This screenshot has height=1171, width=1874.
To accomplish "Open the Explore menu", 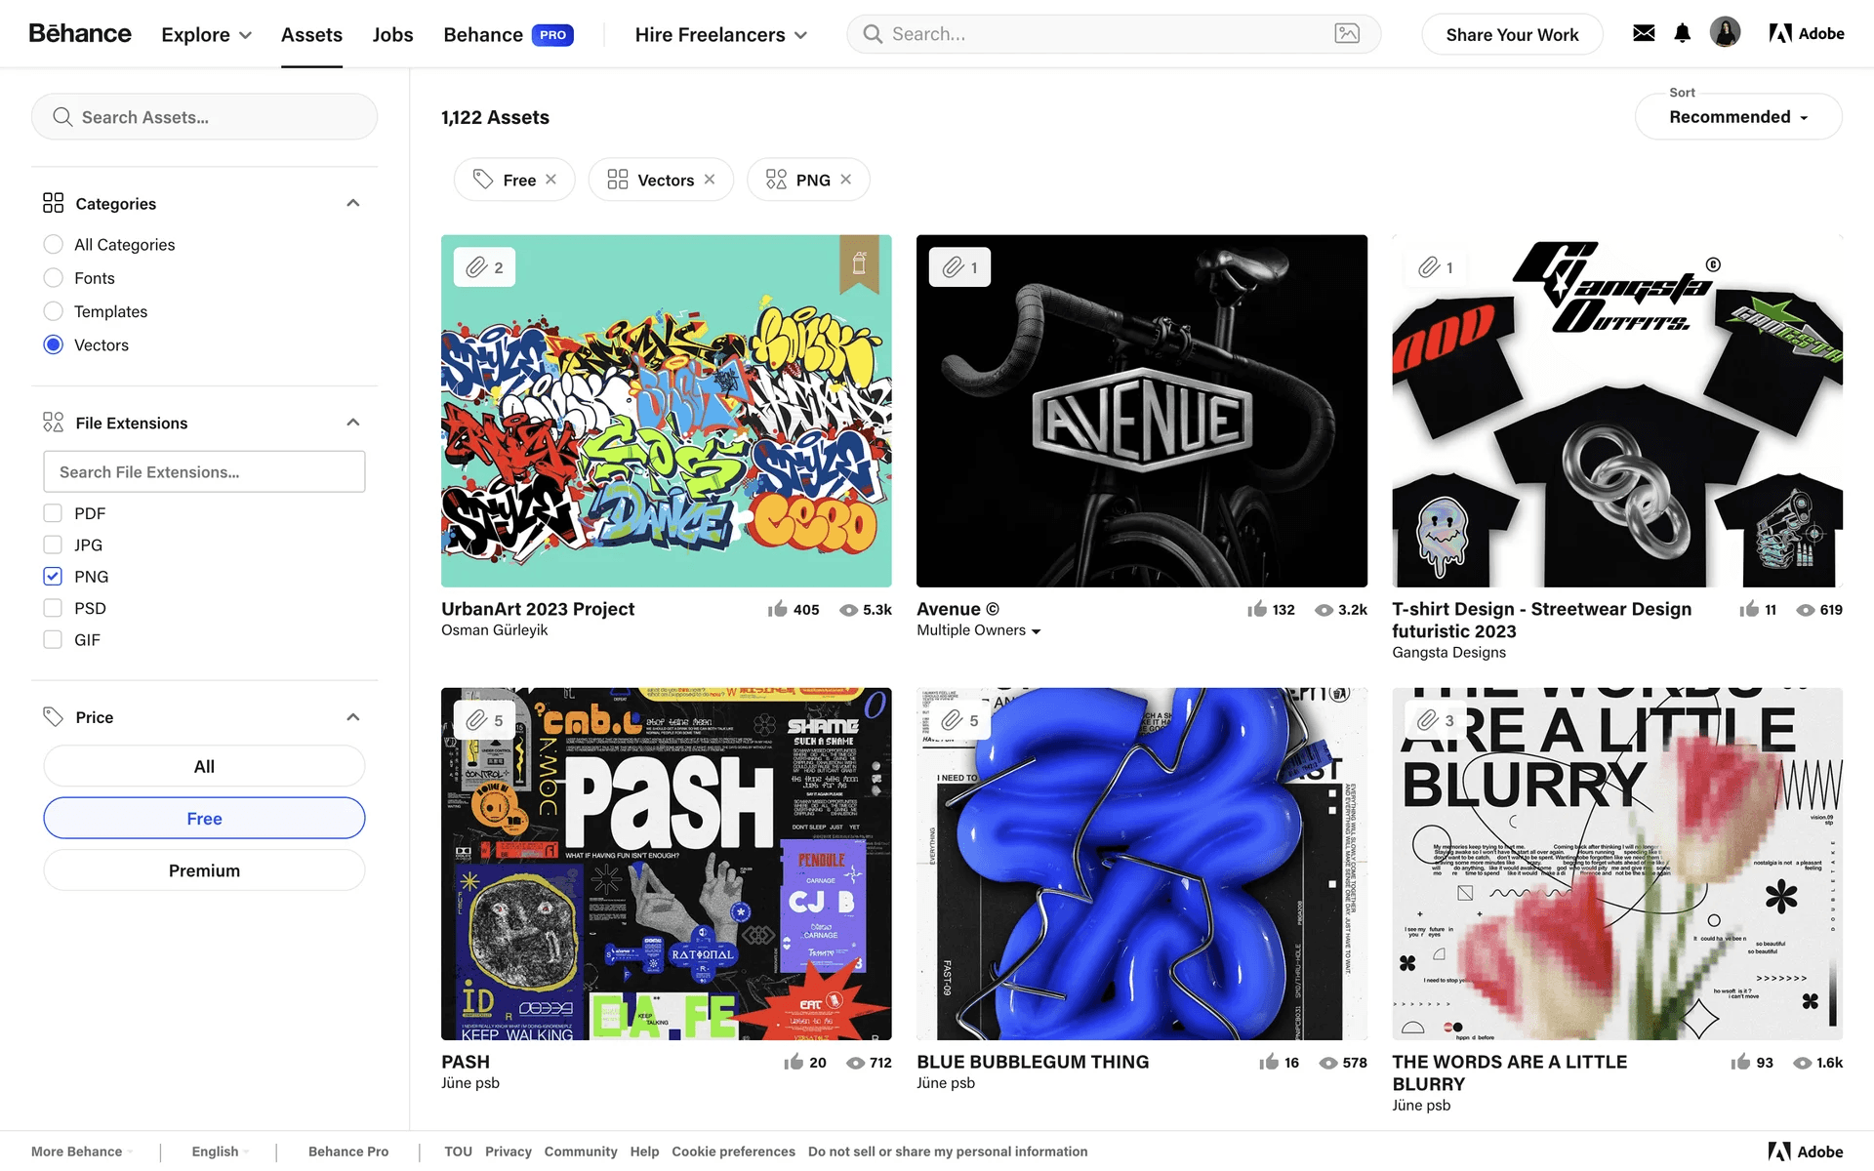I will 206,35.
